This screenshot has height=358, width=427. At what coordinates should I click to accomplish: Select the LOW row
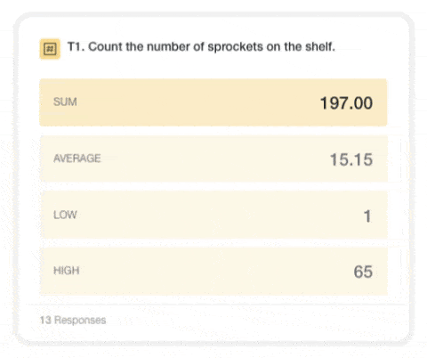[213, 215]
